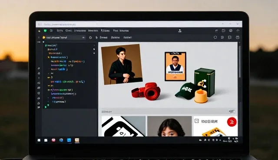Click the card icon beside the card title

coord(197,121)
